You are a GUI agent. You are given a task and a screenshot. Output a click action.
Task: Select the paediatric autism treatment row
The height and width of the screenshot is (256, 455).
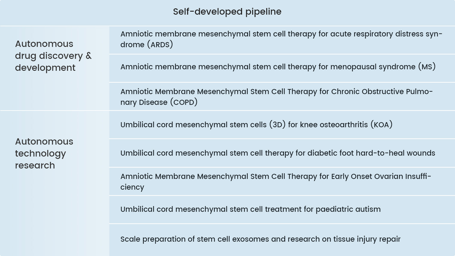pos(282,209)
